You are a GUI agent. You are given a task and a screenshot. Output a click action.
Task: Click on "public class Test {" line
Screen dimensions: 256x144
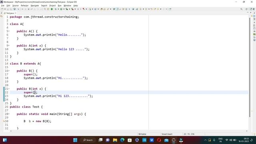pyautogui.click(x=26, y=107)
